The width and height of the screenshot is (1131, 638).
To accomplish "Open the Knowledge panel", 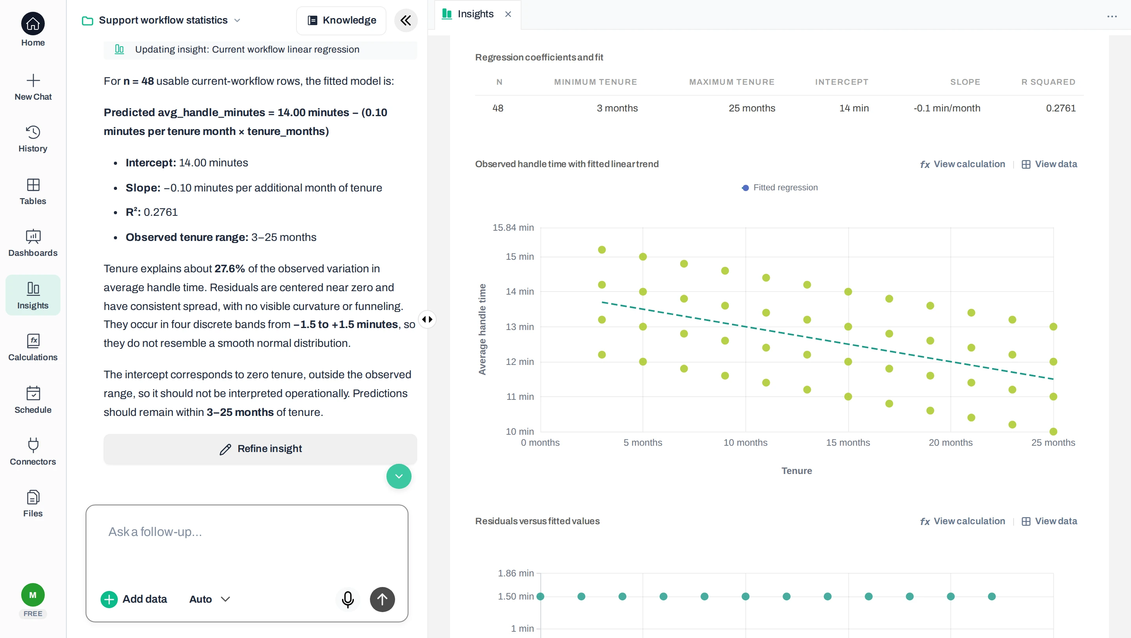I will (341, 20).
